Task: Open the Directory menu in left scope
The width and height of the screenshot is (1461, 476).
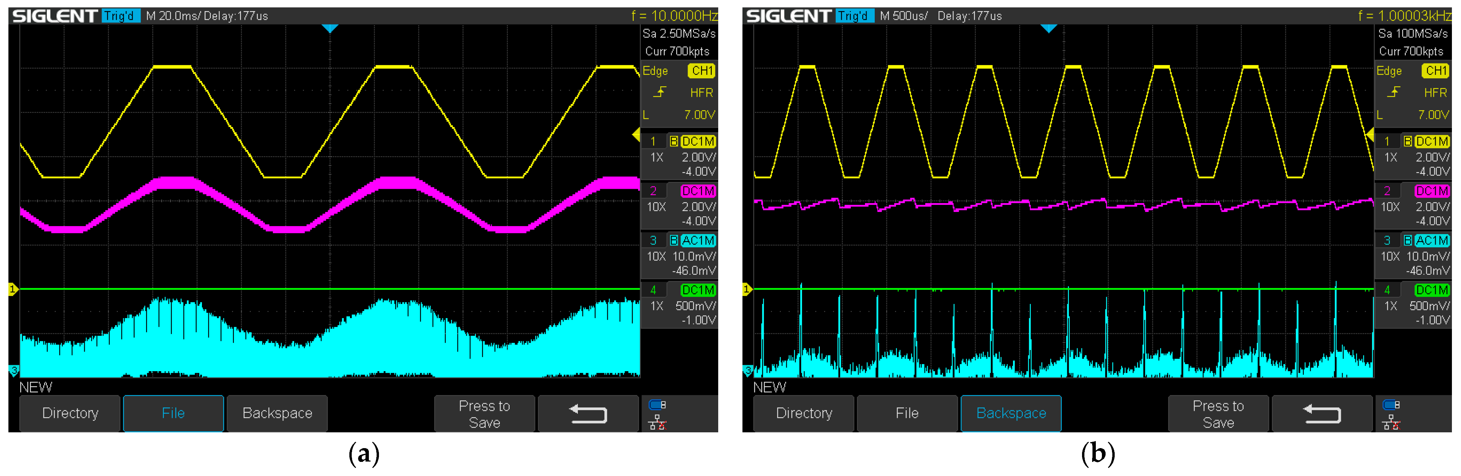Action: pos(70,414)
